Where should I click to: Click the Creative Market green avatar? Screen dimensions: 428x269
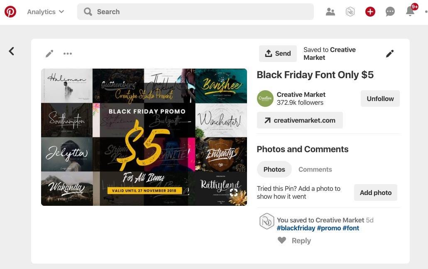(x=265, y=99)
